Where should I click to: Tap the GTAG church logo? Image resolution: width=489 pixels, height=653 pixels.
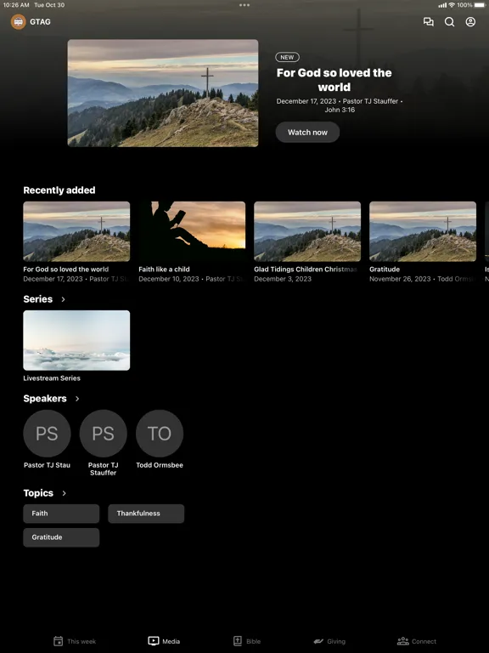pyautogui.click(x=19, y=21)
